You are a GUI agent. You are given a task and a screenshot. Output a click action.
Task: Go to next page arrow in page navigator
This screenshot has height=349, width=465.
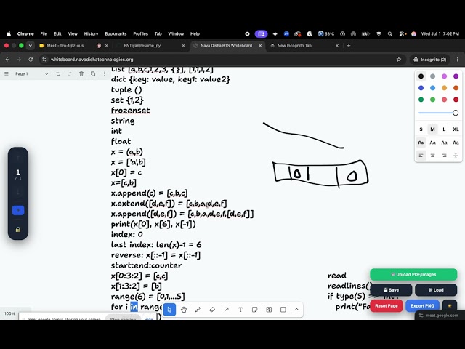18,192
